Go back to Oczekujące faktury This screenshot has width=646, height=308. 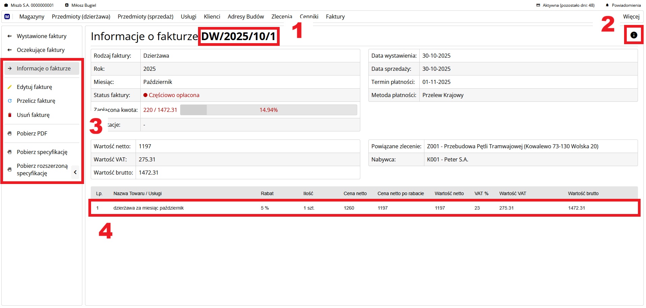pyautogui.click(x=40, y=50)
